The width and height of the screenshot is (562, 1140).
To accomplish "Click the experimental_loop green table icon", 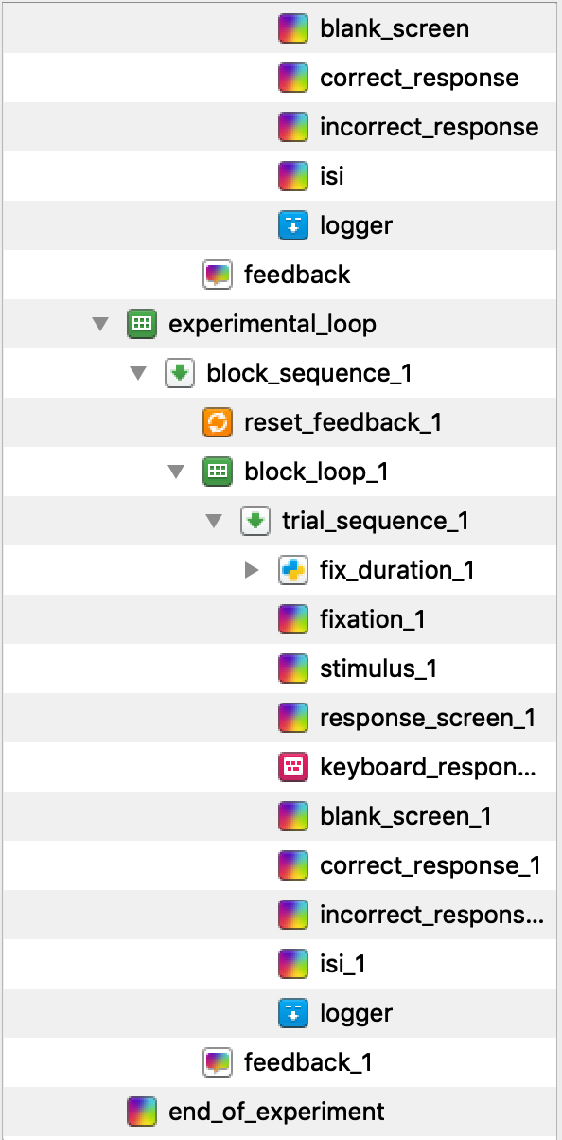I will click(141, 324).
